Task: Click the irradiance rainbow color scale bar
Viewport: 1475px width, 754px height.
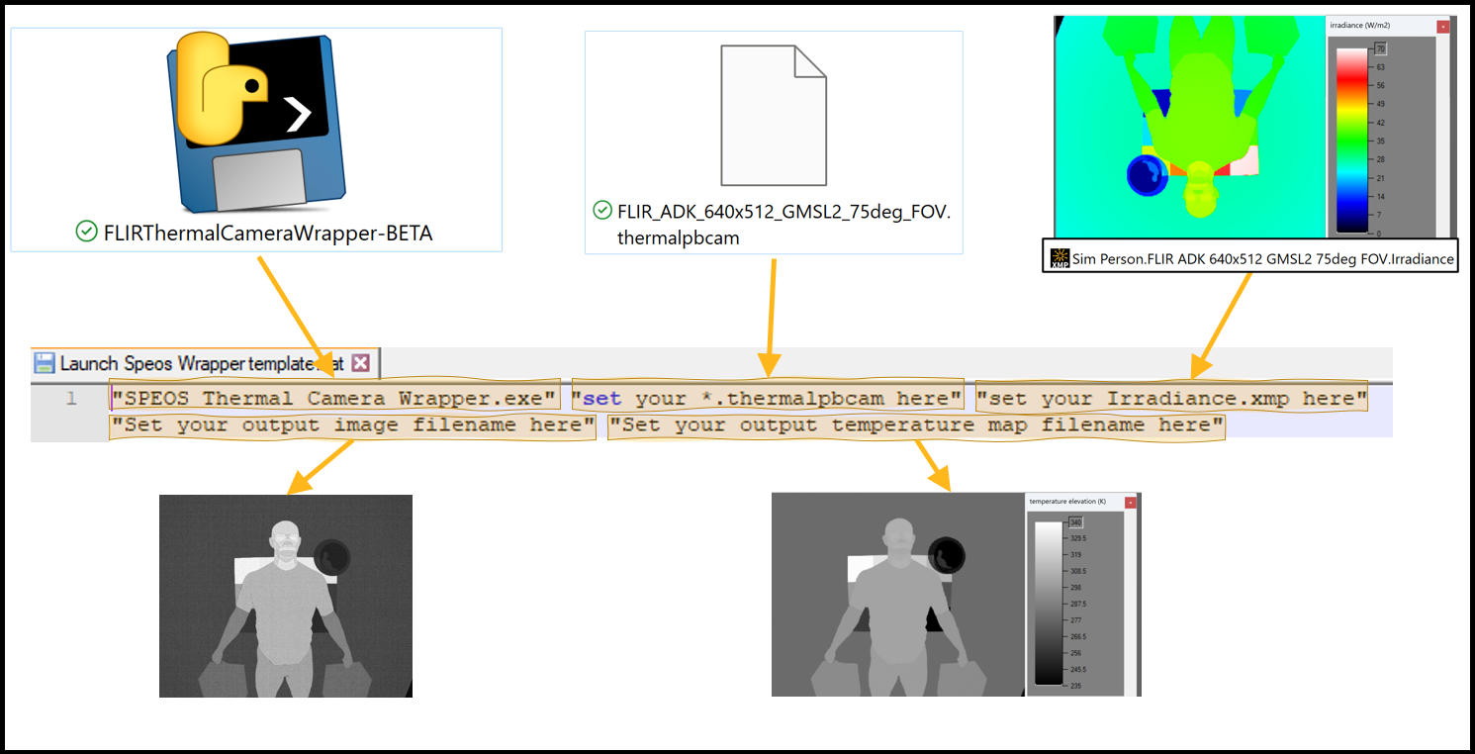Action: click(1350, 140)
